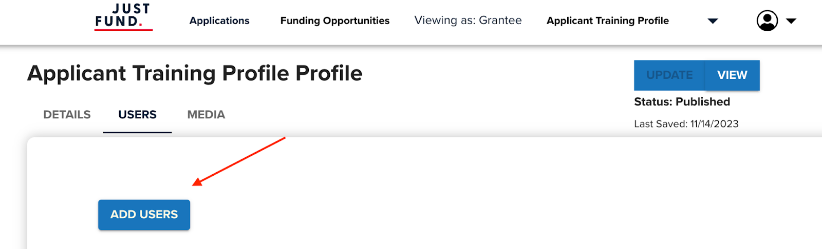Expand the Applicant Training Profile dropdown arrow
This screenshot has height=249, width=822.
(713, 21)
